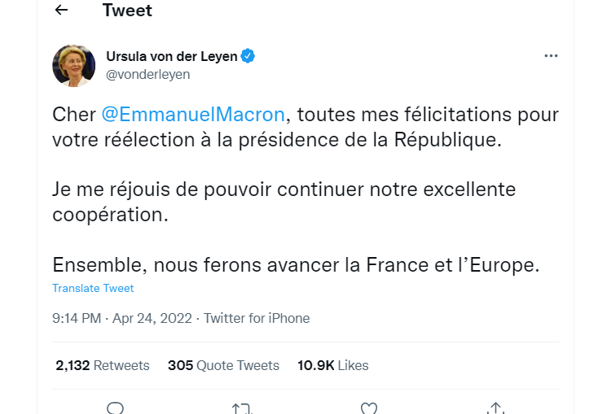Open Ursula von der Leyen's profile picture

pos(74,66)
